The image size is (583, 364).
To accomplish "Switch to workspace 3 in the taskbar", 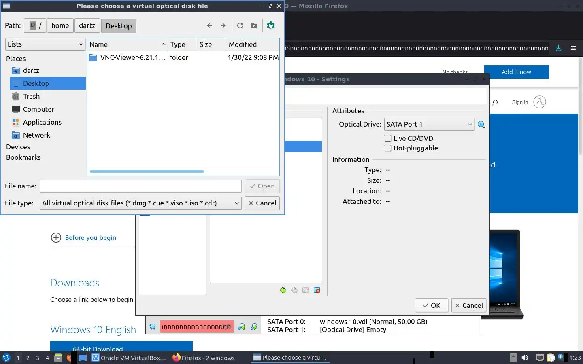I will (37, 358).
